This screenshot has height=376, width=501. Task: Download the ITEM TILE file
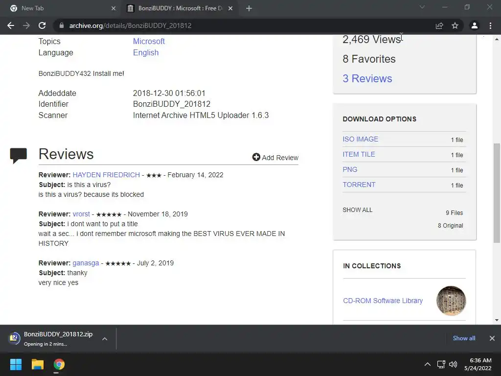point(359,154)
